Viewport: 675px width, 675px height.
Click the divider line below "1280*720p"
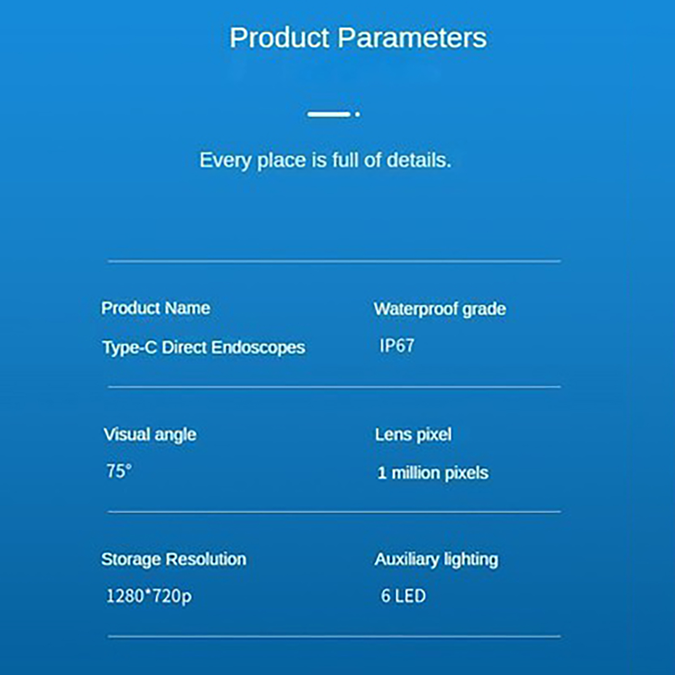click(x=334, y=636)
